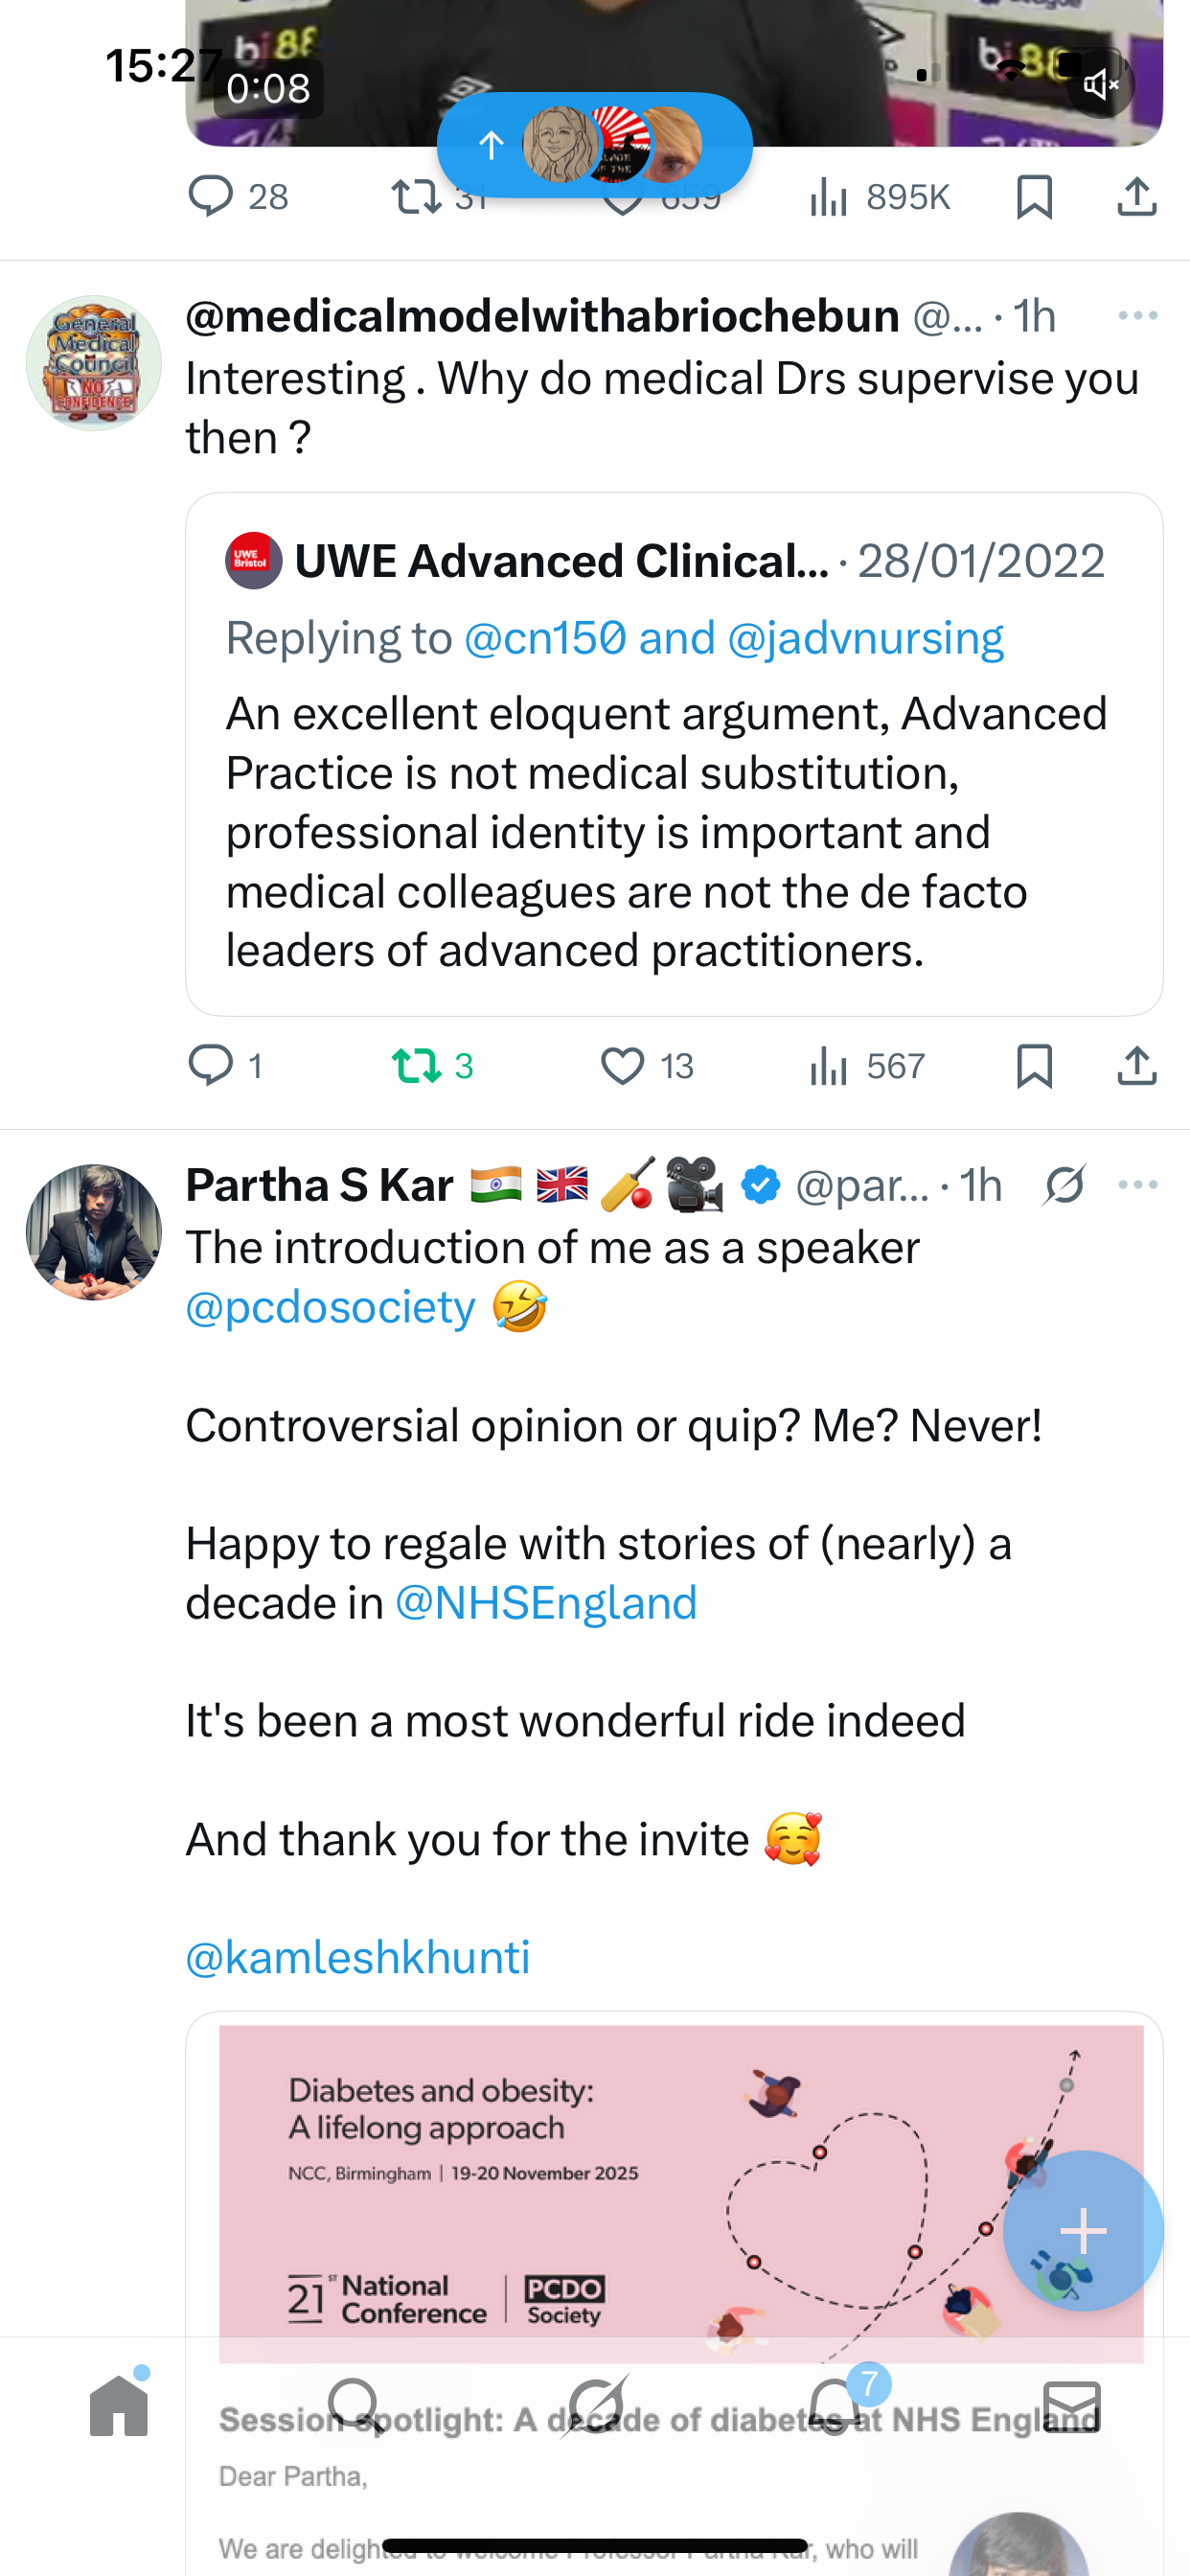This screenshot has height=2576, width=1190.
Task: Reply to the medicalmodelwithabriochebun tweet
Action: coord(211,1066)
